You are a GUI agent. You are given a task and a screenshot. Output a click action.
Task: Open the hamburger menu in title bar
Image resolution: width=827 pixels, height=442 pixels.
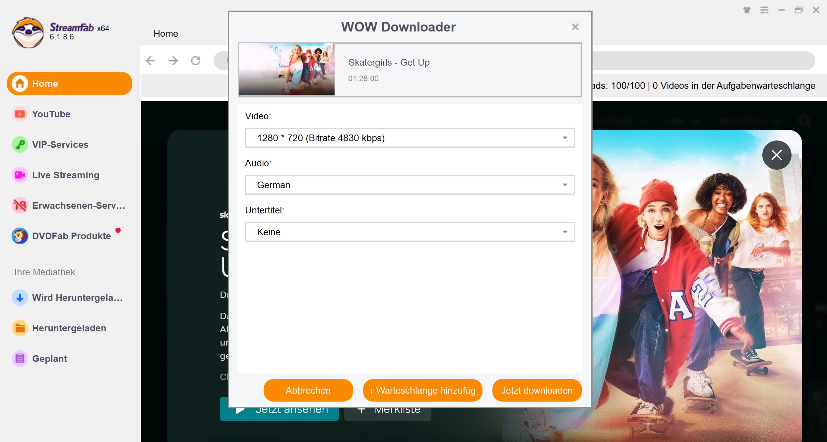click(x=764, y=10)
